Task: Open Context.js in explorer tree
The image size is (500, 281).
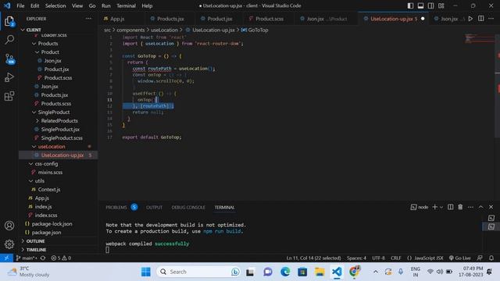Action: click(49, 190)
